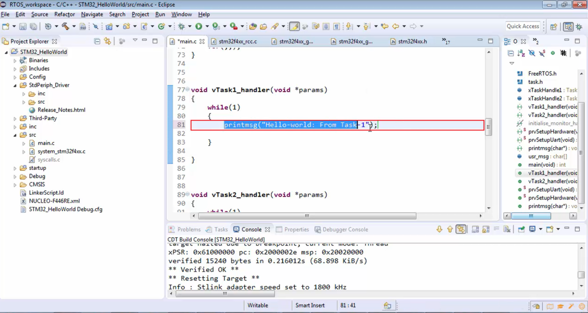The image size is (588, 313).
Task: Collapse the StdPeriph_Driver folder
Action: click(x=15, y=85)
